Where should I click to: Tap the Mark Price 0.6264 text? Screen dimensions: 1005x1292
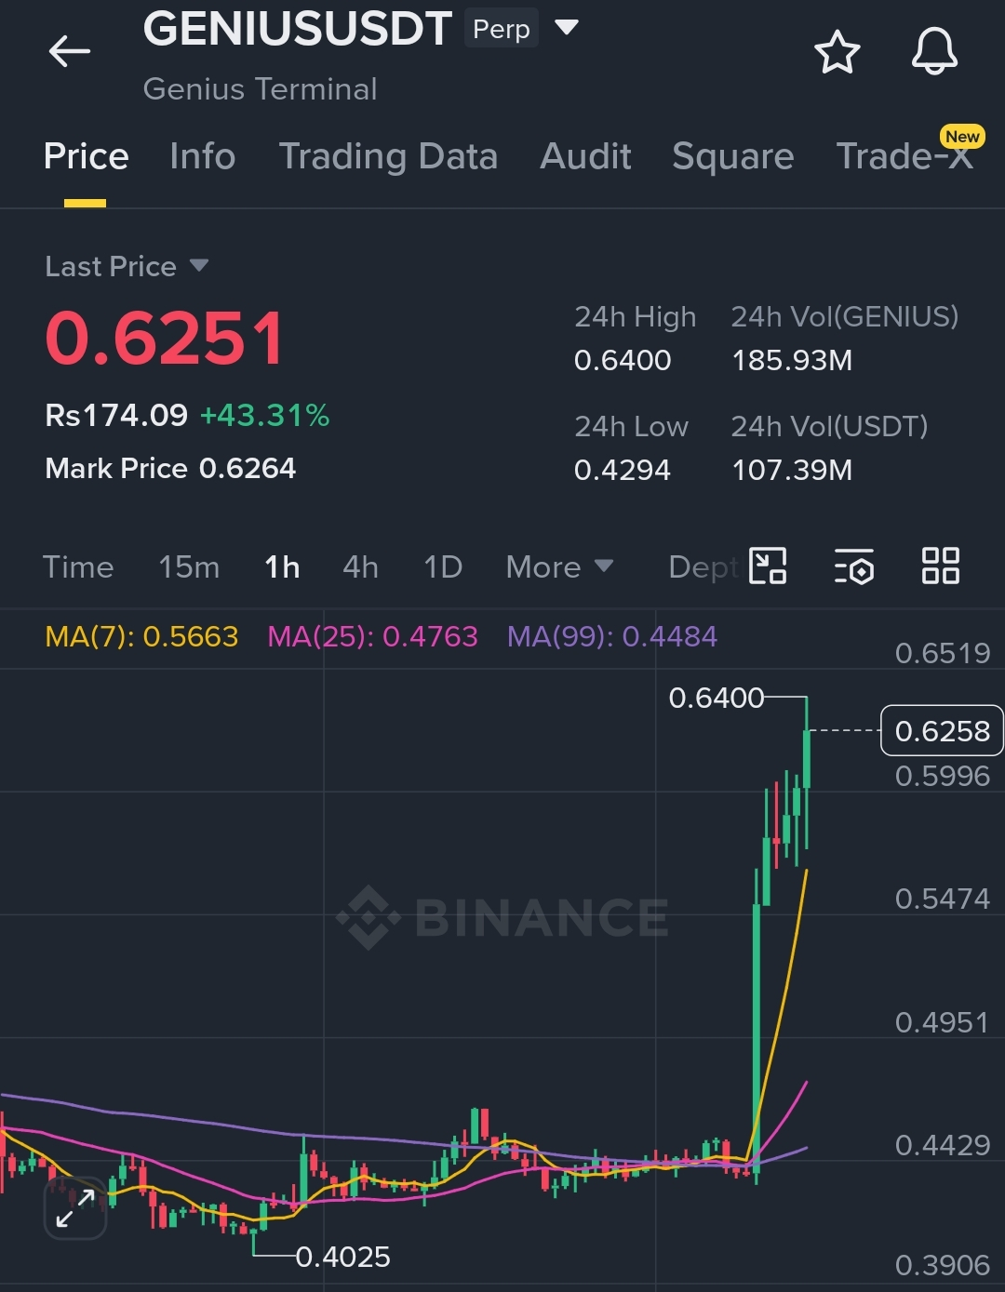170,468
